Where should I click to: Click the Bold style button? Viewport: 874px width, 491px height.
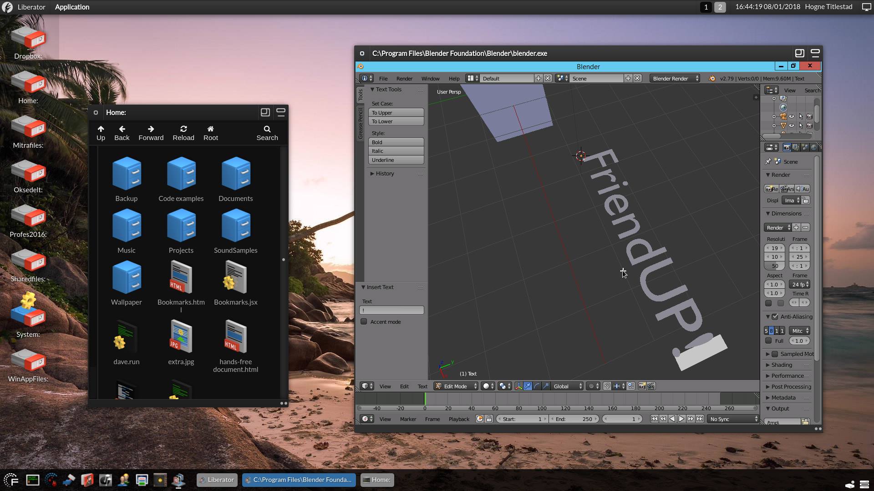[x=396, y=142]
